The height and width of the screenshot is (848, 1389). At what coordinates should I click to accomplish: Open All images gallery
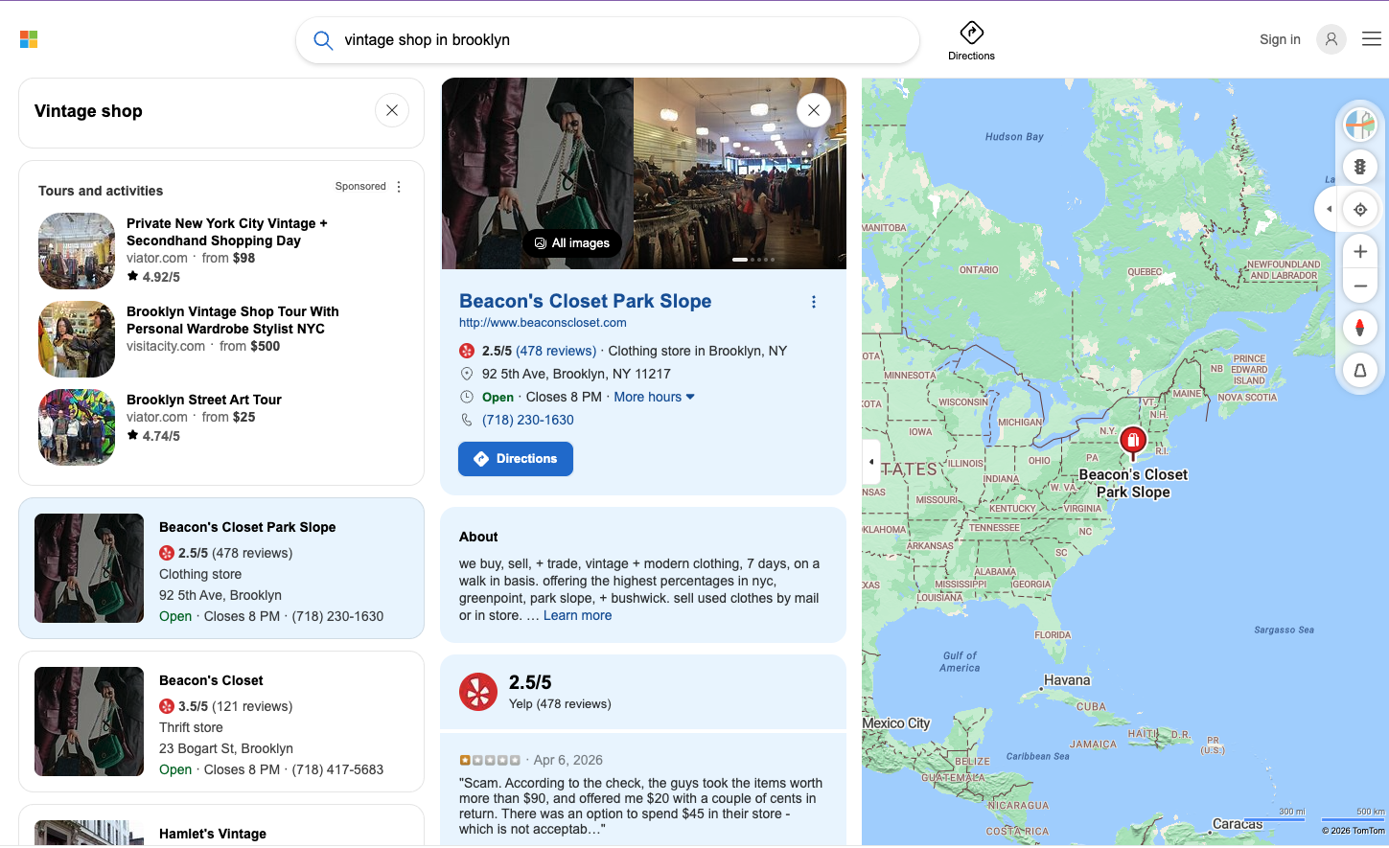tap(572, 243)
